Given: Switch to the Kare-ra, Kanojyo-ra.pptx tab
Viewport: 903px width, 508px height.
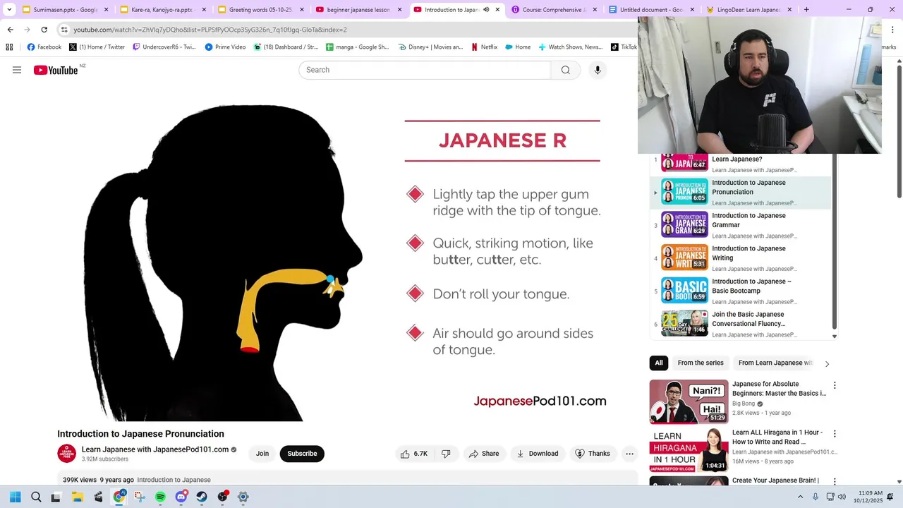Looking at the screenshot, I should point(162,10).
